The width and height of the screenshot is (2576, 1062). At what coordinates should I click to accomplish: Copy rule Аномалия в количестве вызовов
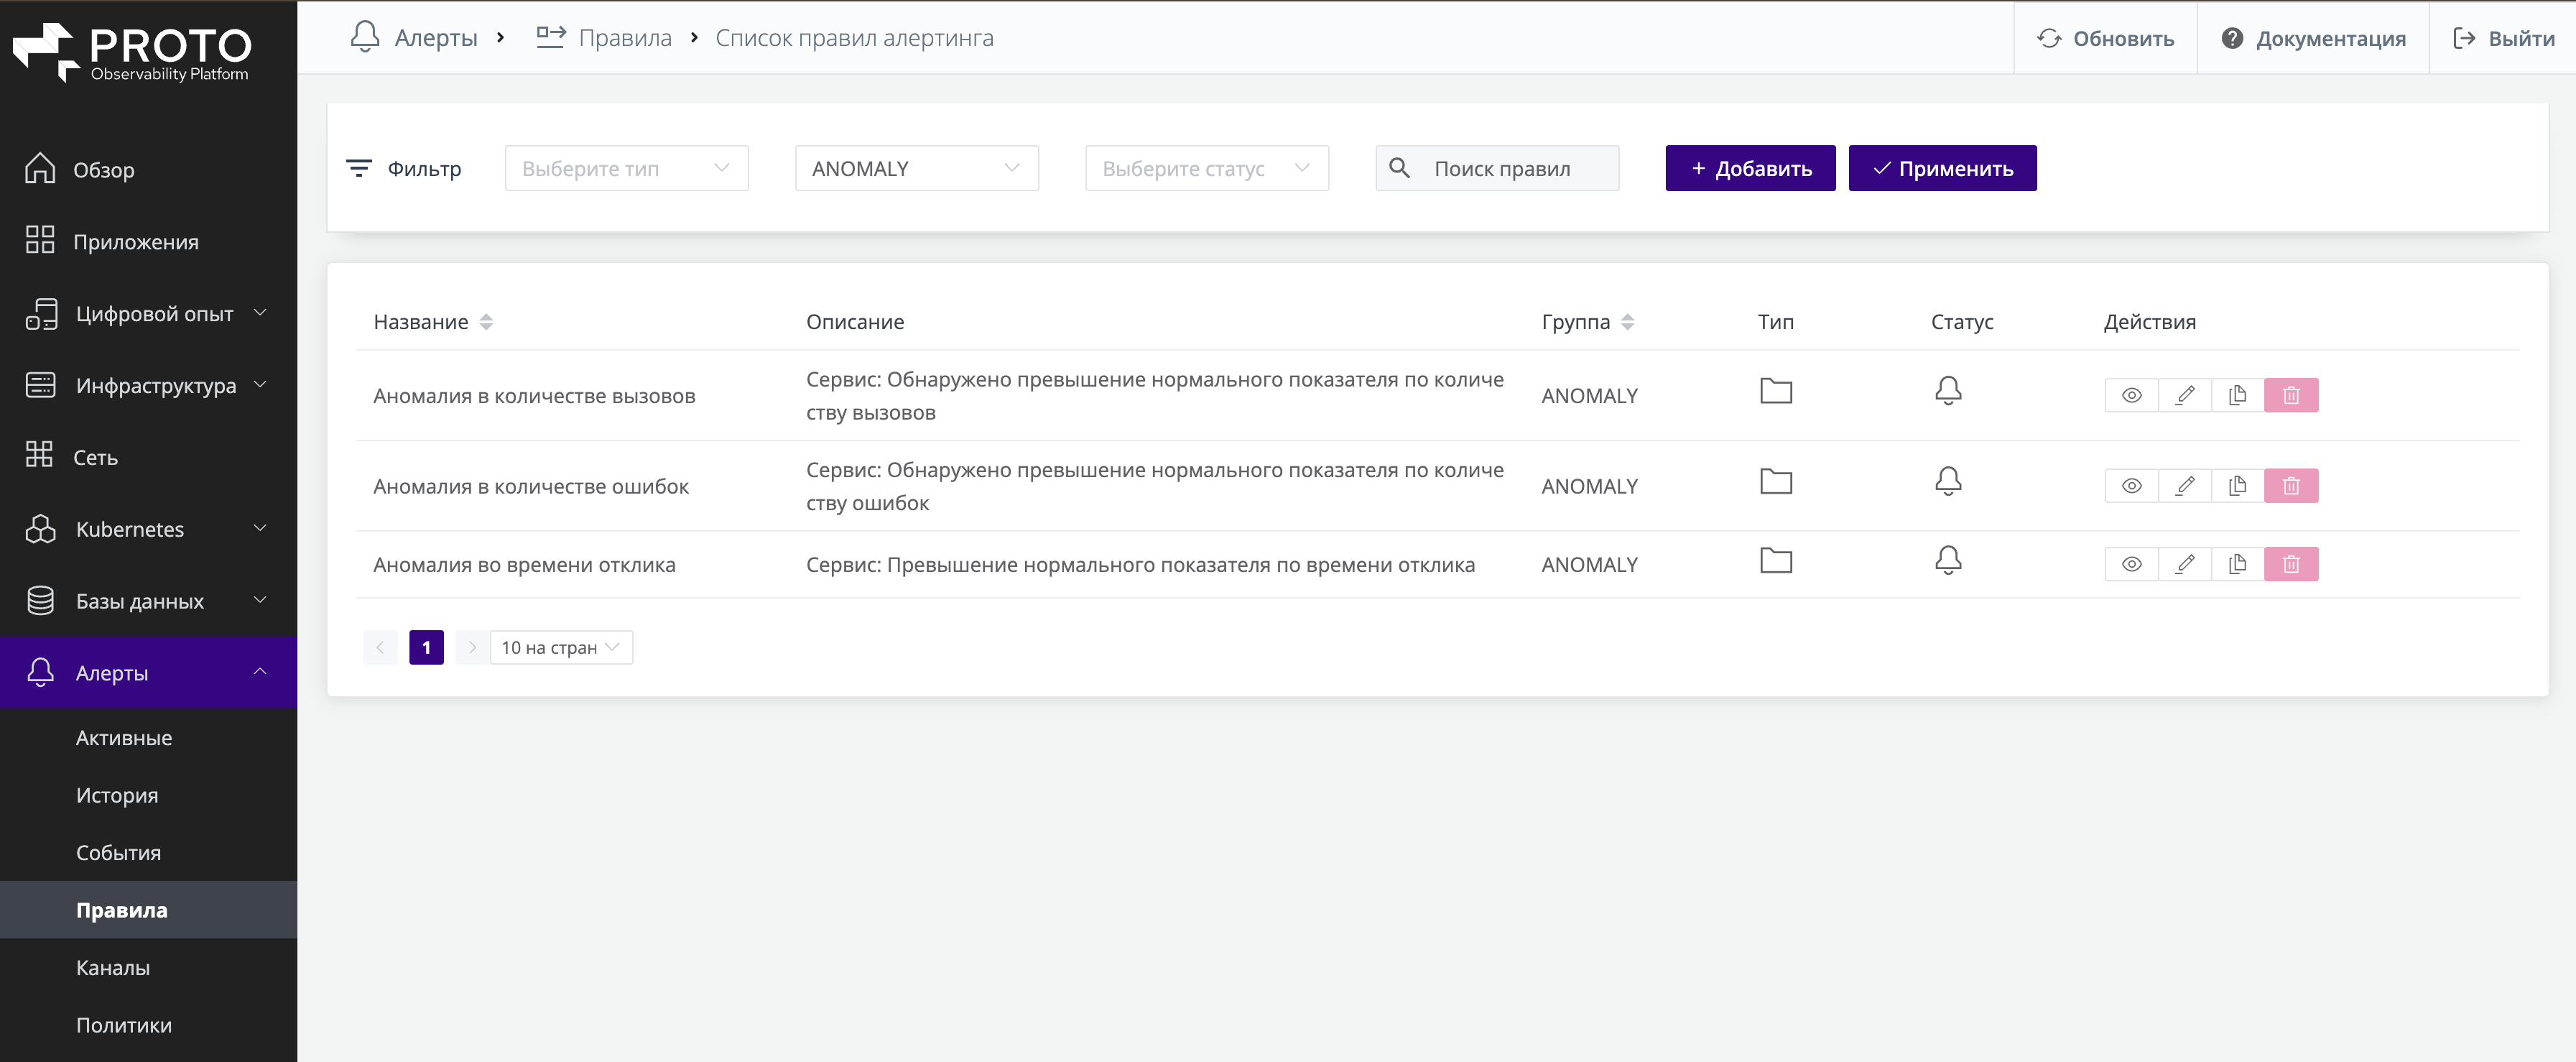pos(2238,395)
